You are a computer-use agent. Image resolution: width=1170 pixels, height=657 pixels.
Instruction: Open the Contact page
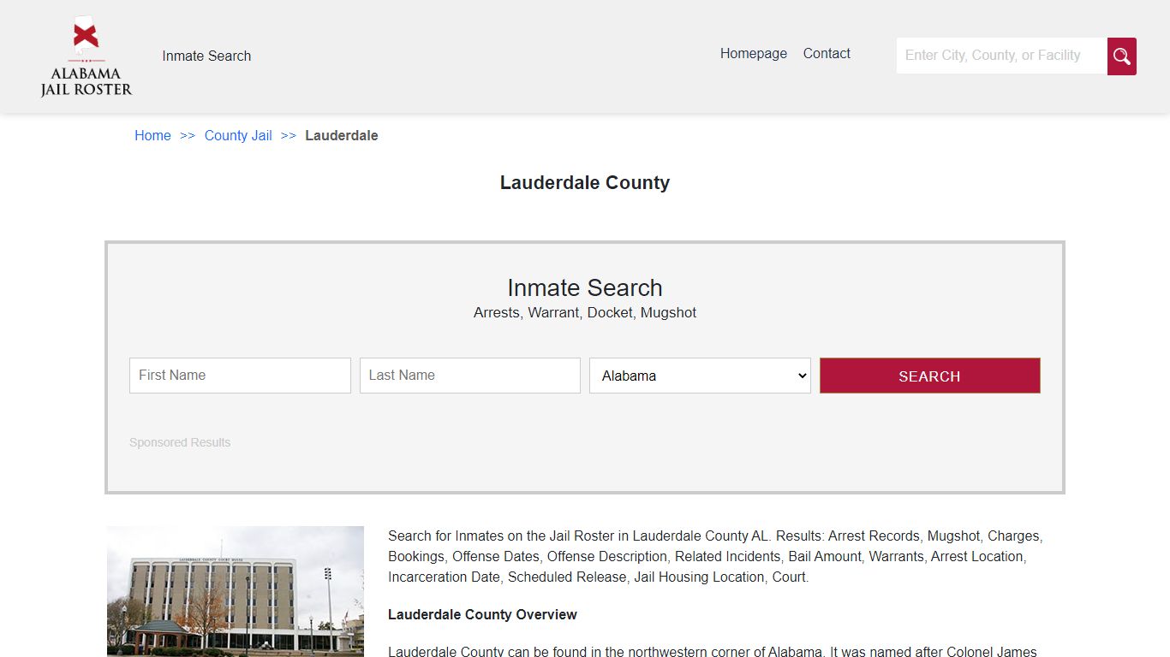[x=827, y=53]
